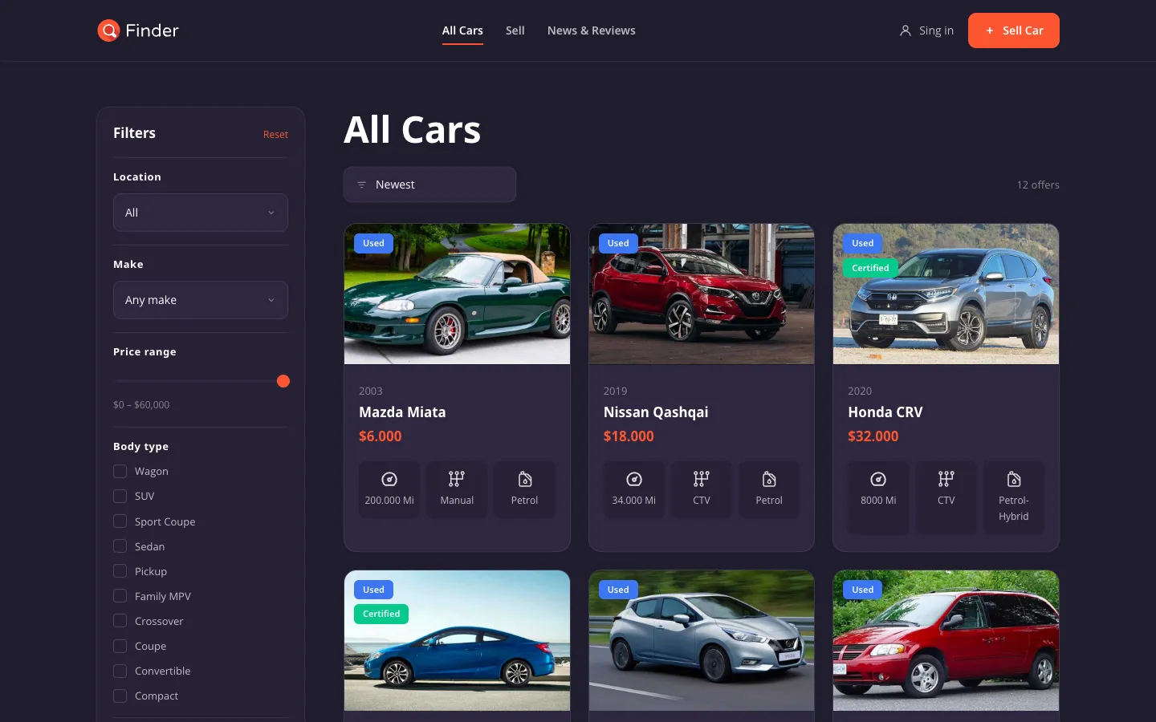Open the Honda CRV listing title
This screenshot has height=722, width=1156.
885,412
